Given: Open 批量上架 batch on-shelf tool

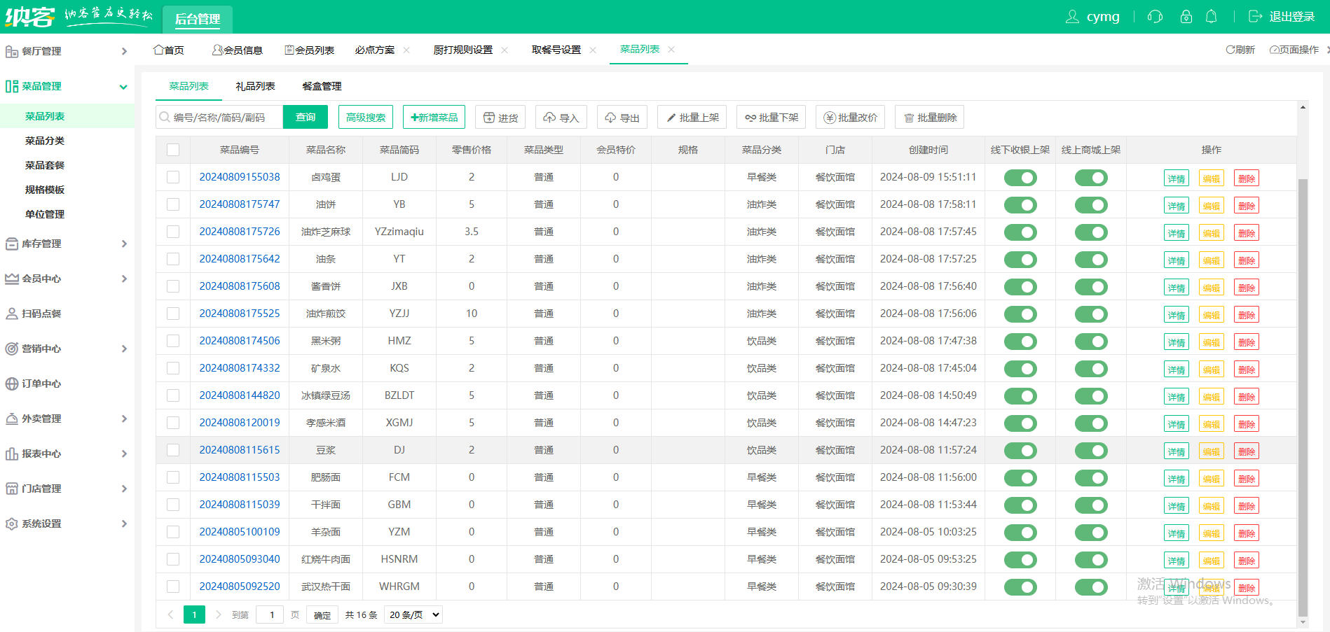Looking at the screenshot, I should [692, 117].
